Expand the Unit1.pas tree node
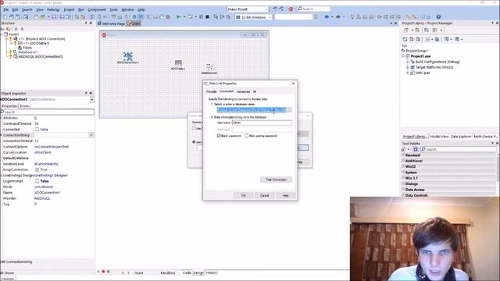The height and width of the screenshot is (281, 500). point(408,73)
